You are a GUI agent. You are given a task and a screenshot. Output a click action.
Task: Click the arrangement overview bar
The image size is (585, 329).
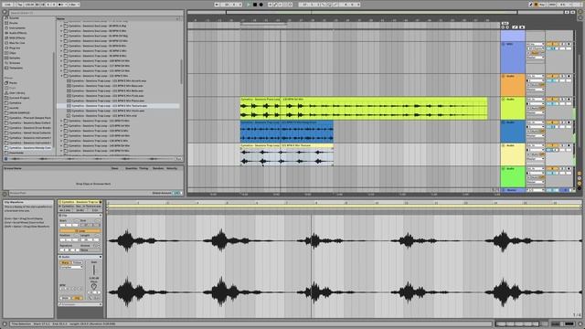pos(377,12)
